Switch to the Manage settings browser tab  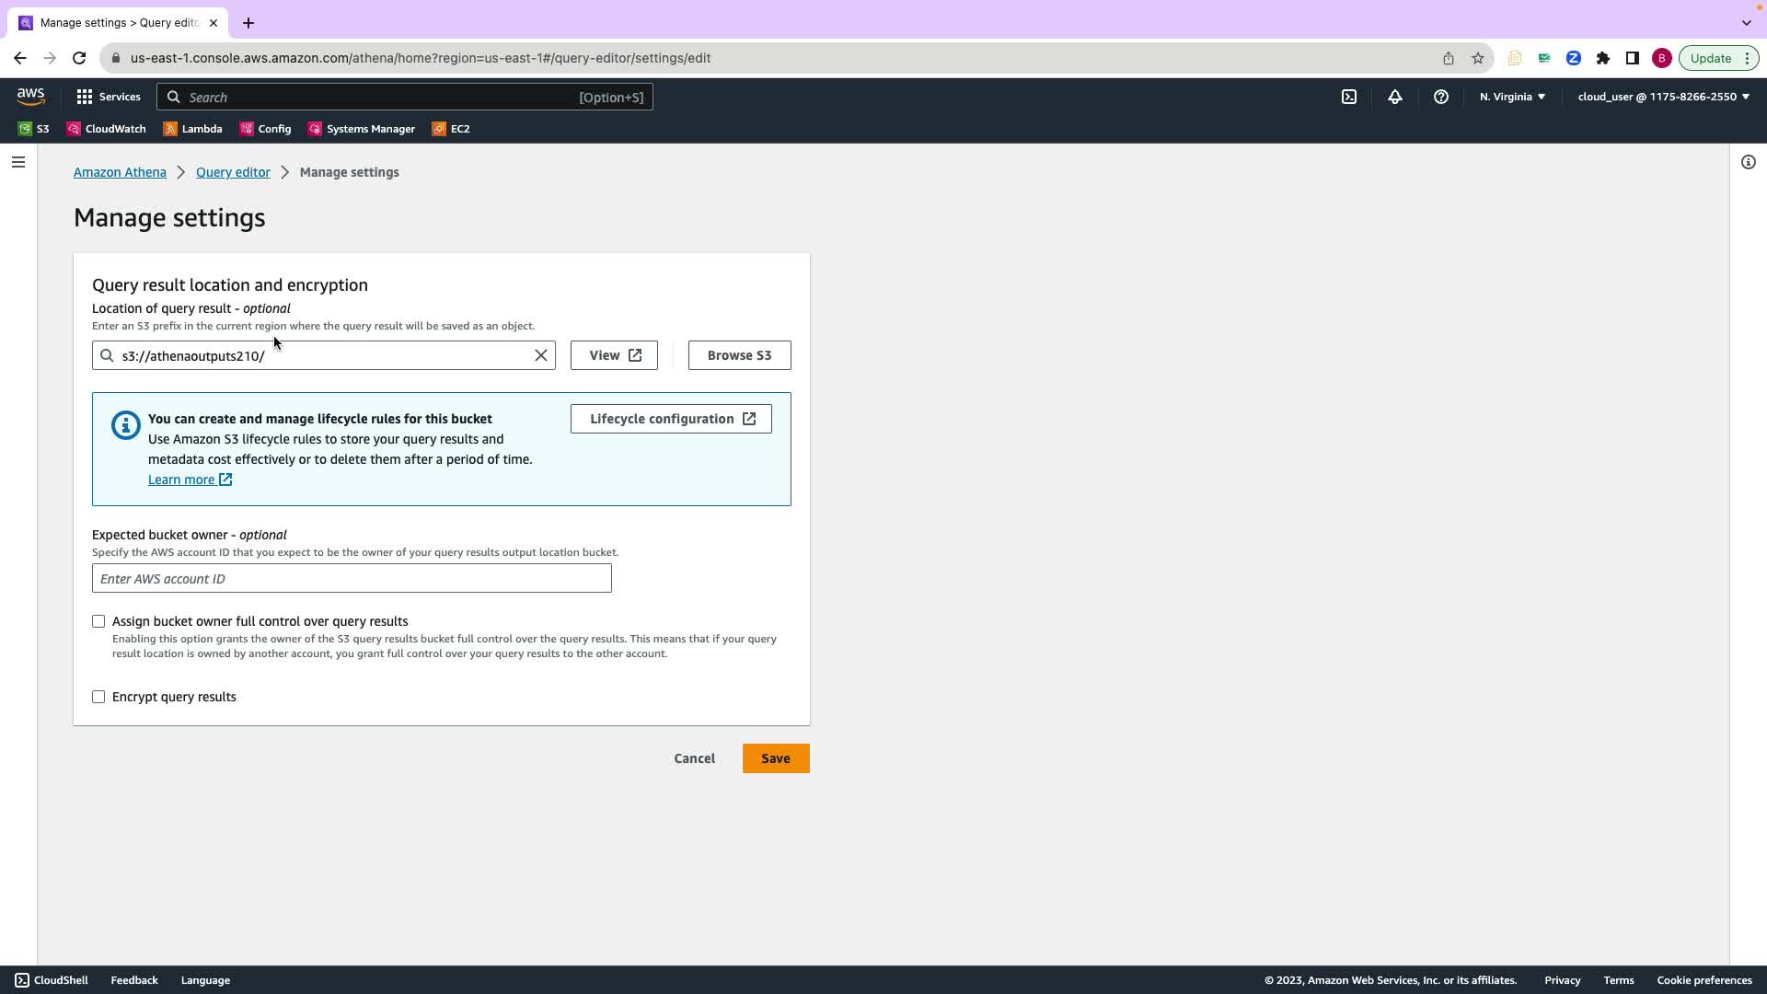[118, 23]
